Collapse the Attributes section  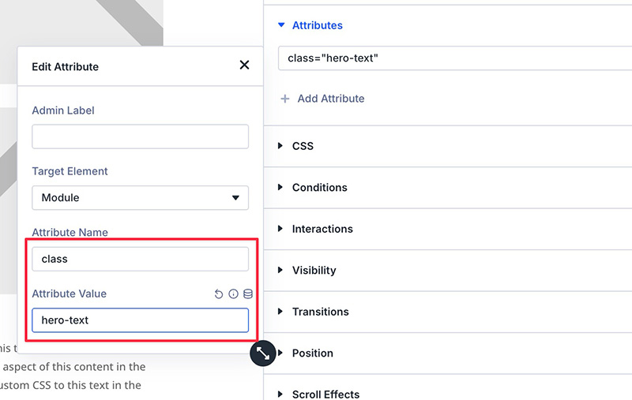[281, 25]
